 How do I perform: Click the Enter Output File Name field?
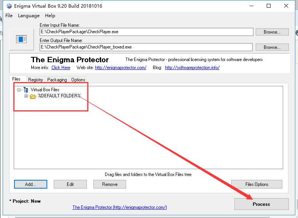(x=146, y=47)
